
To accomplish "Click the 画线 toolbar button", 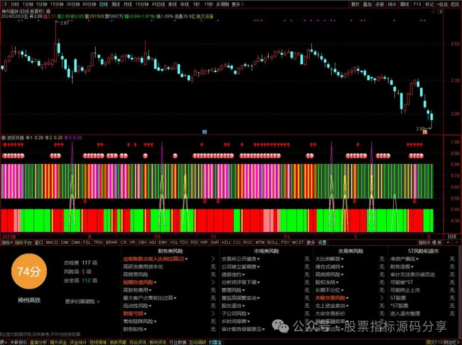I will pos(405,4).
